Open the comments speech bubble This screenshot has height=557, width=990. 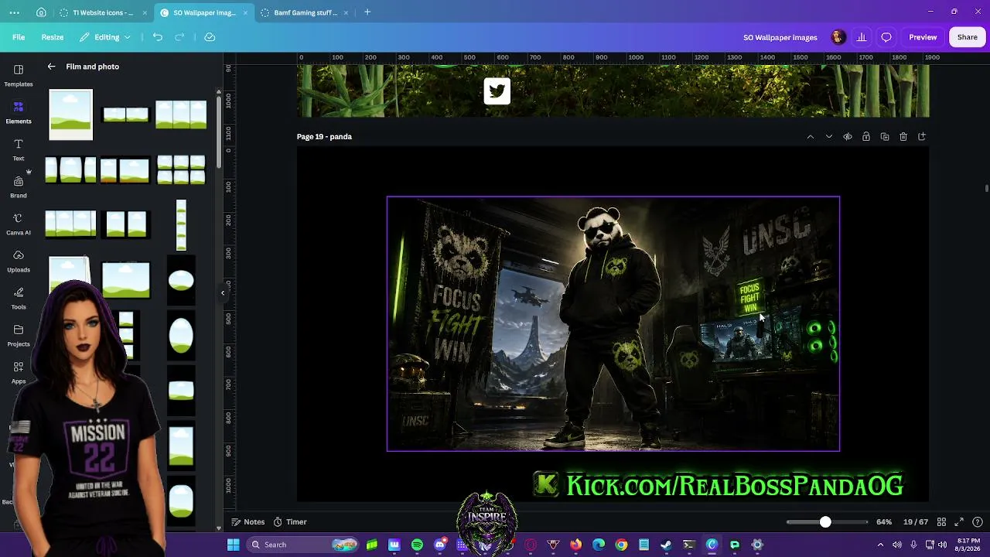[886, 37]
